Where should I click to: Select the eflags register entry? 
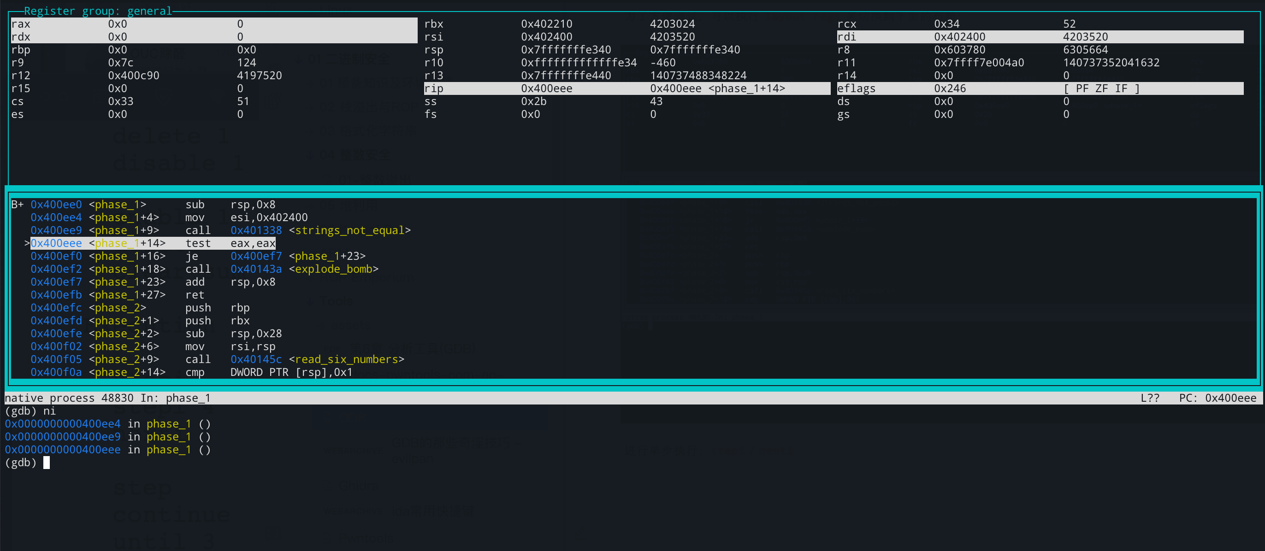[856, 88]
